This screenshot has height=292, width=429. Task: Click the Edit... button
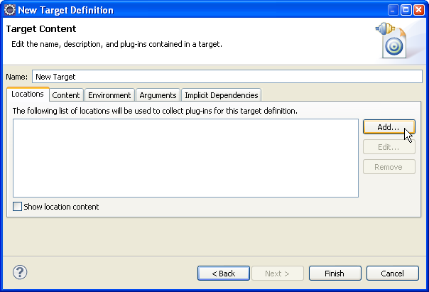[x=389, y=147]
